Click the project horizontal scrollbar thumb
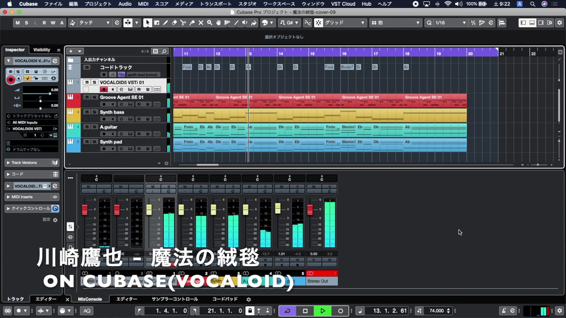The height and width of the screenshot is (318, 566). [208, 165]
